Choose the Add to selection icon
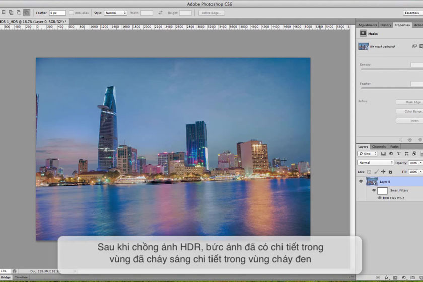Image resolution: width=423 pixels, height=282 pixels. 11,12
